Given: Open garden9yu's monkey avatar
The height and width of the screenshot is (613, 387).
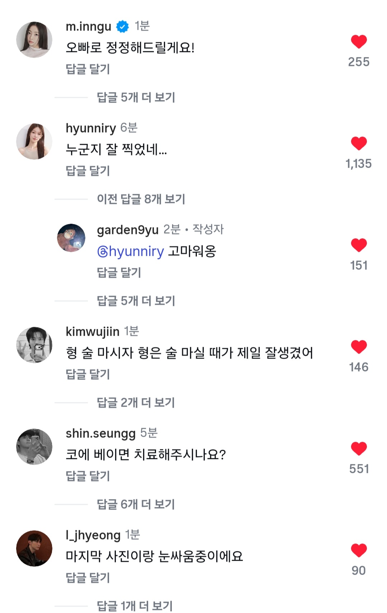Looking at the screenshot, I should [x=71, y=238].
